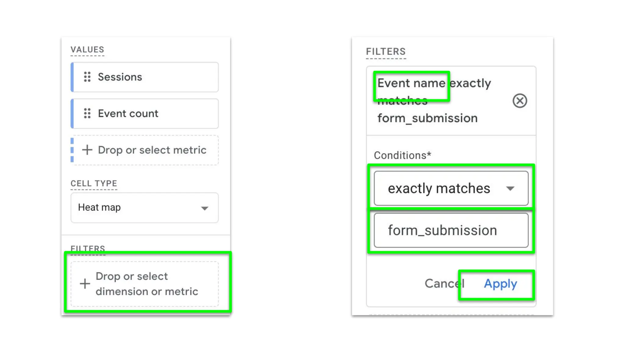Click the form_submission value input field
Viewport: 625px width, 352px height.
click(451, 230)
